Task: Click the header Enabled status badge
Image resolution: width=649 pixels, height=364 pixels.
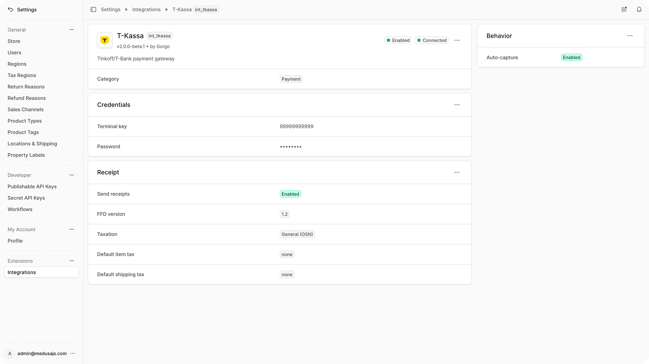Action: tap(398, 40)
